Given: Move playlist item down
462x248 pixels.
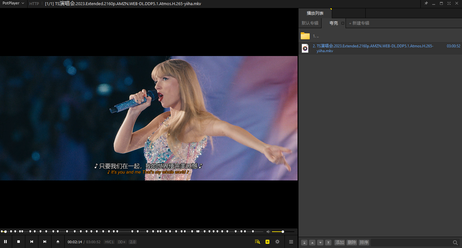Looking at the screenshot, I should tap(320, 243).
